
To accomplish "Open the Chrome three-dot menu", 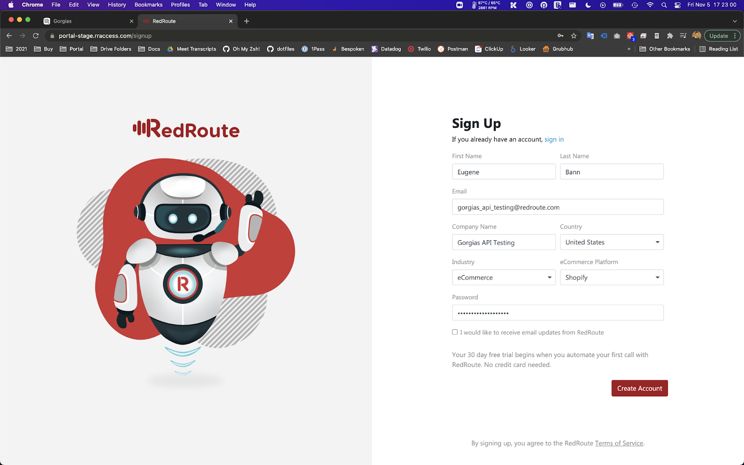I will coord(735,36).
